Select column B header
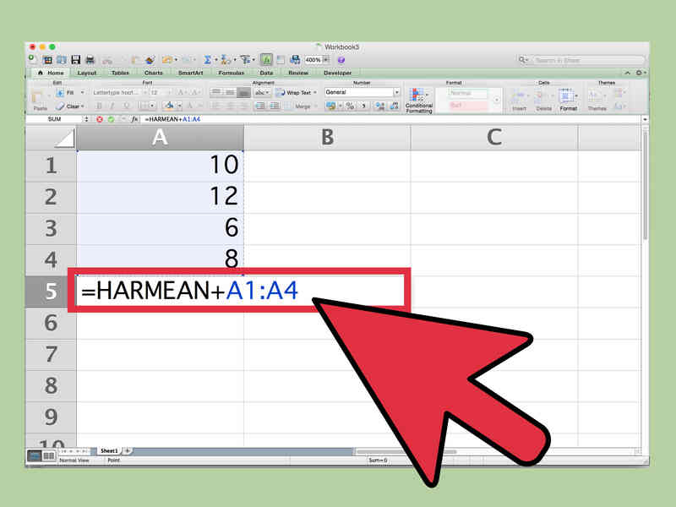 coord(327,138)
